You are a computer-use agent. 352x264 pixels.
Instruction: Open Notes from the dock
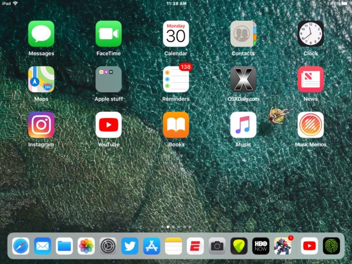tap(173, 246)
